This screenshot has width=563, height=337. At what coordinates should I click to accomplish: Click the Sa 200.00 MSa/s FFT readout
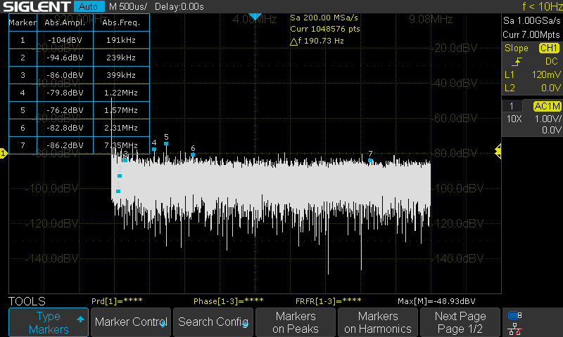(x=324, y=18)
